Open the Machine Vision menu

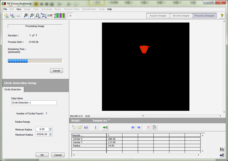72,9
